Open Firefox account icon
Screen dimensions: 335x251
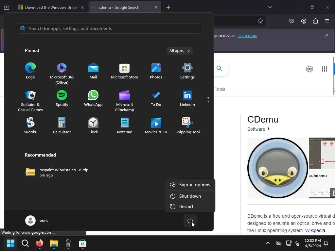(x=304, y=21)
